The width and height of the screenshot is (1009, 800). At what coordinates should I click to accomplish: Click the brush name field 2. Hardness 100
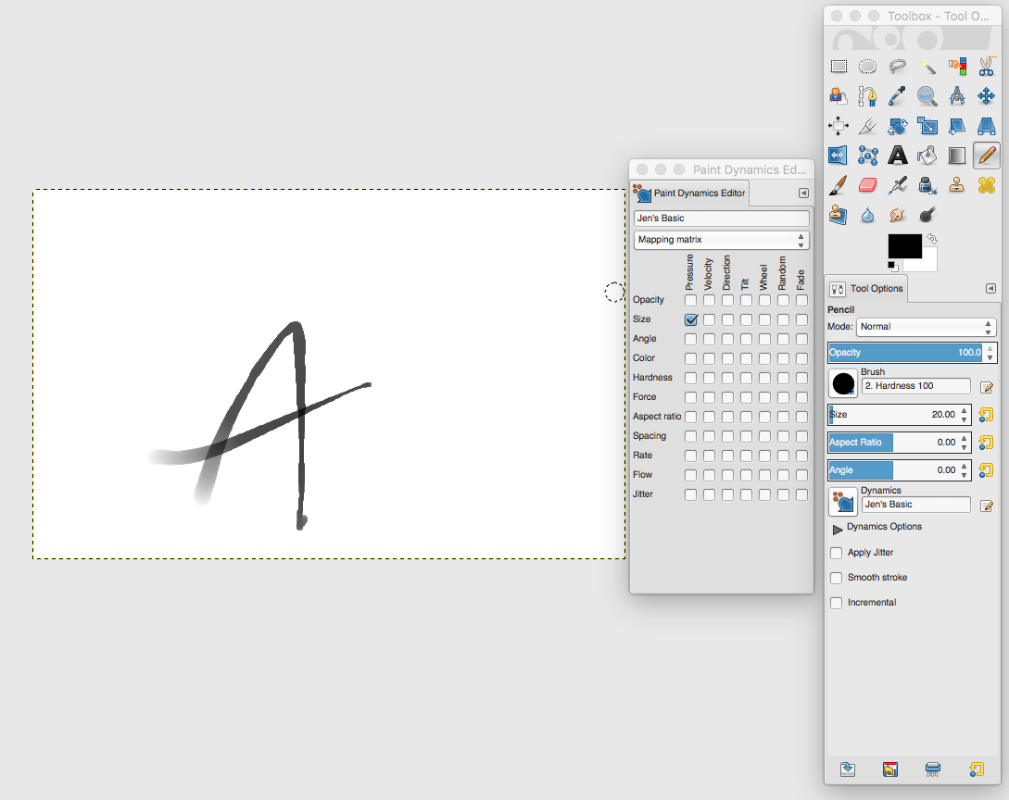click(916, 386)
